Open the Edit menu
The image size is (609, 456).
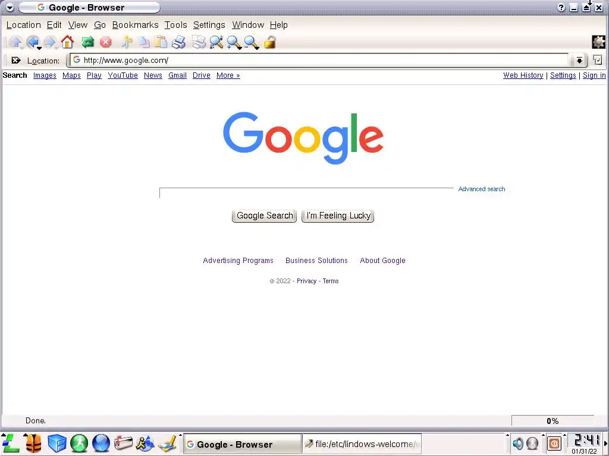(x=54, y=25)
